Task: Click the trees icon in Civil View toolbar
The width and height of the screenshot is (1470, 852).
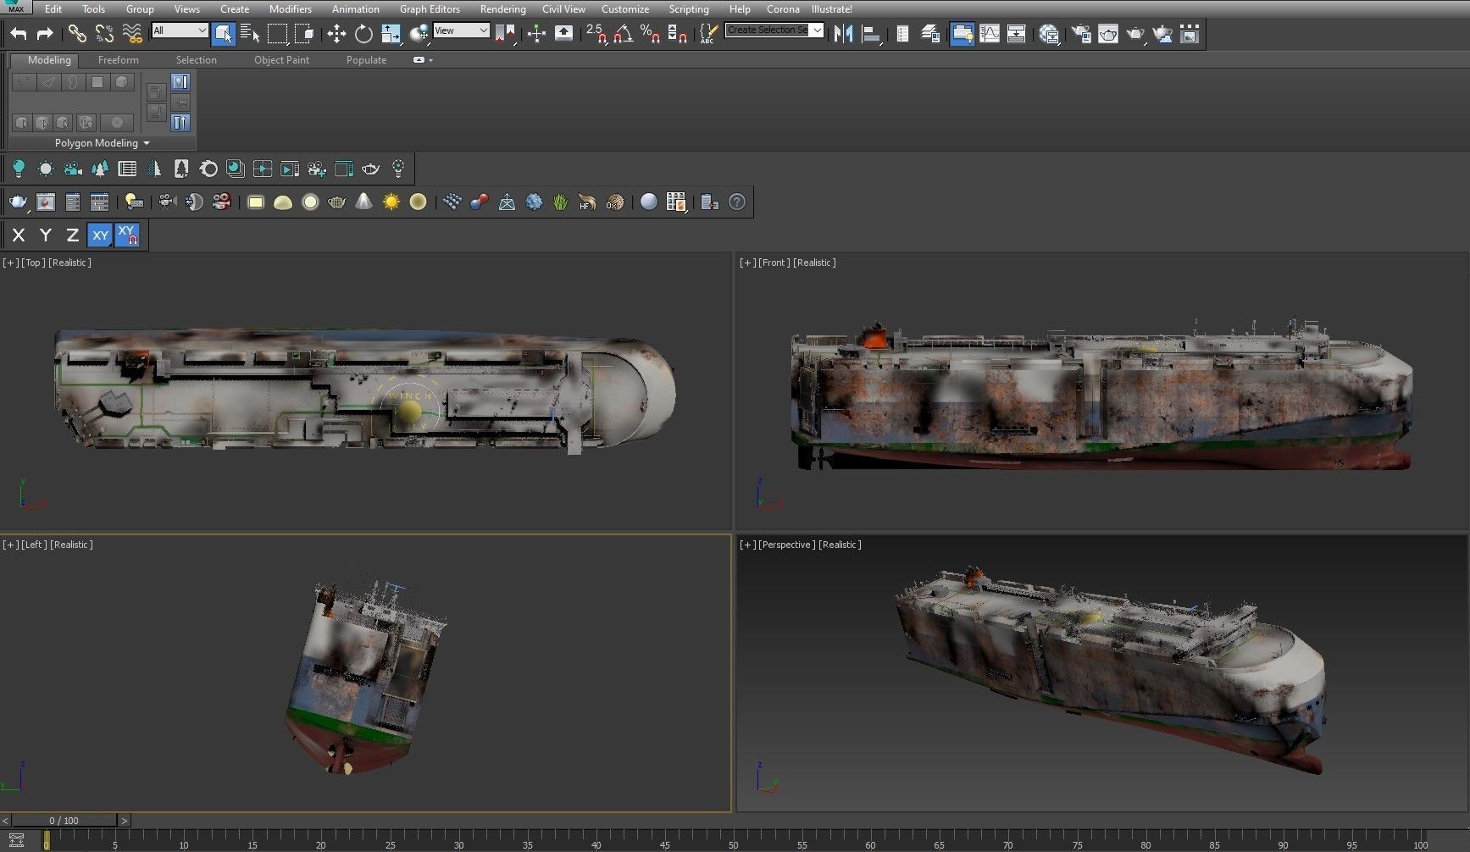Action: coord(100,169)
